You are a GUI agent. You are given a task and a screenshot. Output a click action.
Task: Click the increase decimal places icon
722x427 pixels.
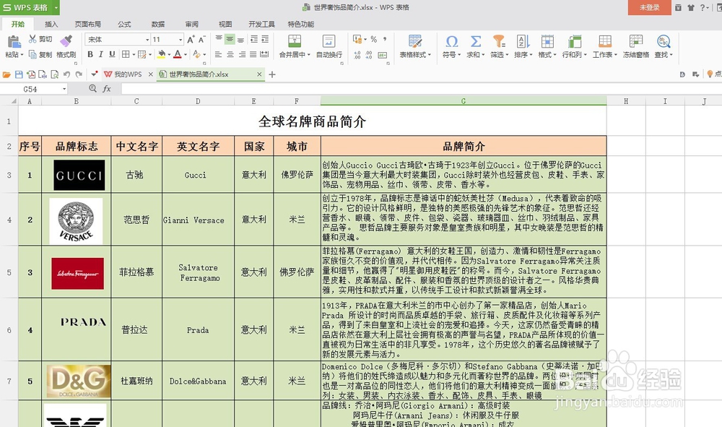tap(357, 55)
